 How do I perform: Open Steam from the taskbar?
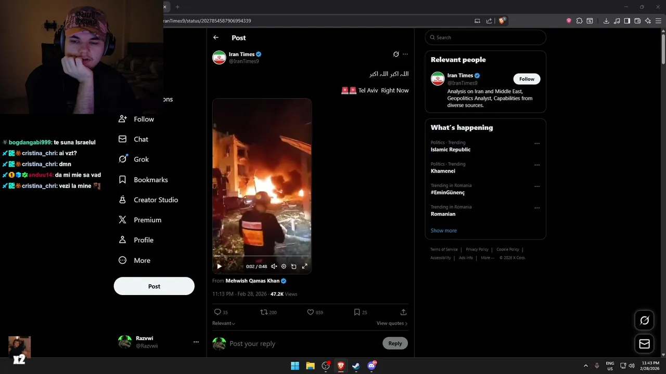click(x=356, y=366)
